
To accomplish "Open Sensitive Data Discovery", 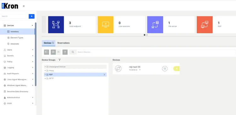I will [x=17, y=91].
